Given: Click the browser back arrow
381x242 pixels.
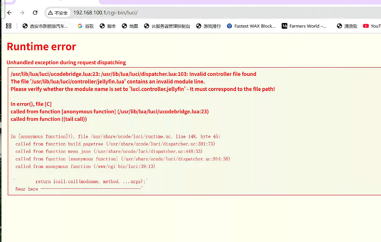Looking at the screenshot, I should 9,12.
